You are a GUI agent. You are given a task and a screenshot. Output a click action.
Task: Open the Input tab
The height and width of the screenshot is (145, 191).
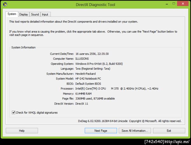pyautogui.click(x=45, y=14)
